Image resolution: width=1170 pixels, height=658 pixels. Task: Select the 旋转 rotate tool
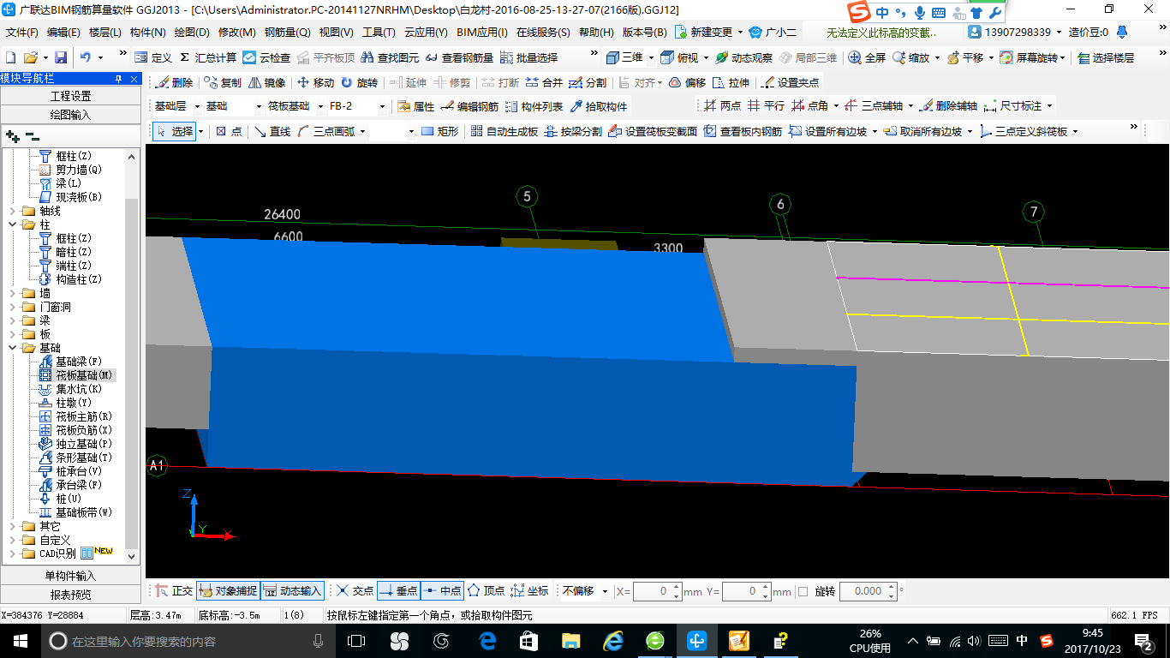click(x=359, y=83)
